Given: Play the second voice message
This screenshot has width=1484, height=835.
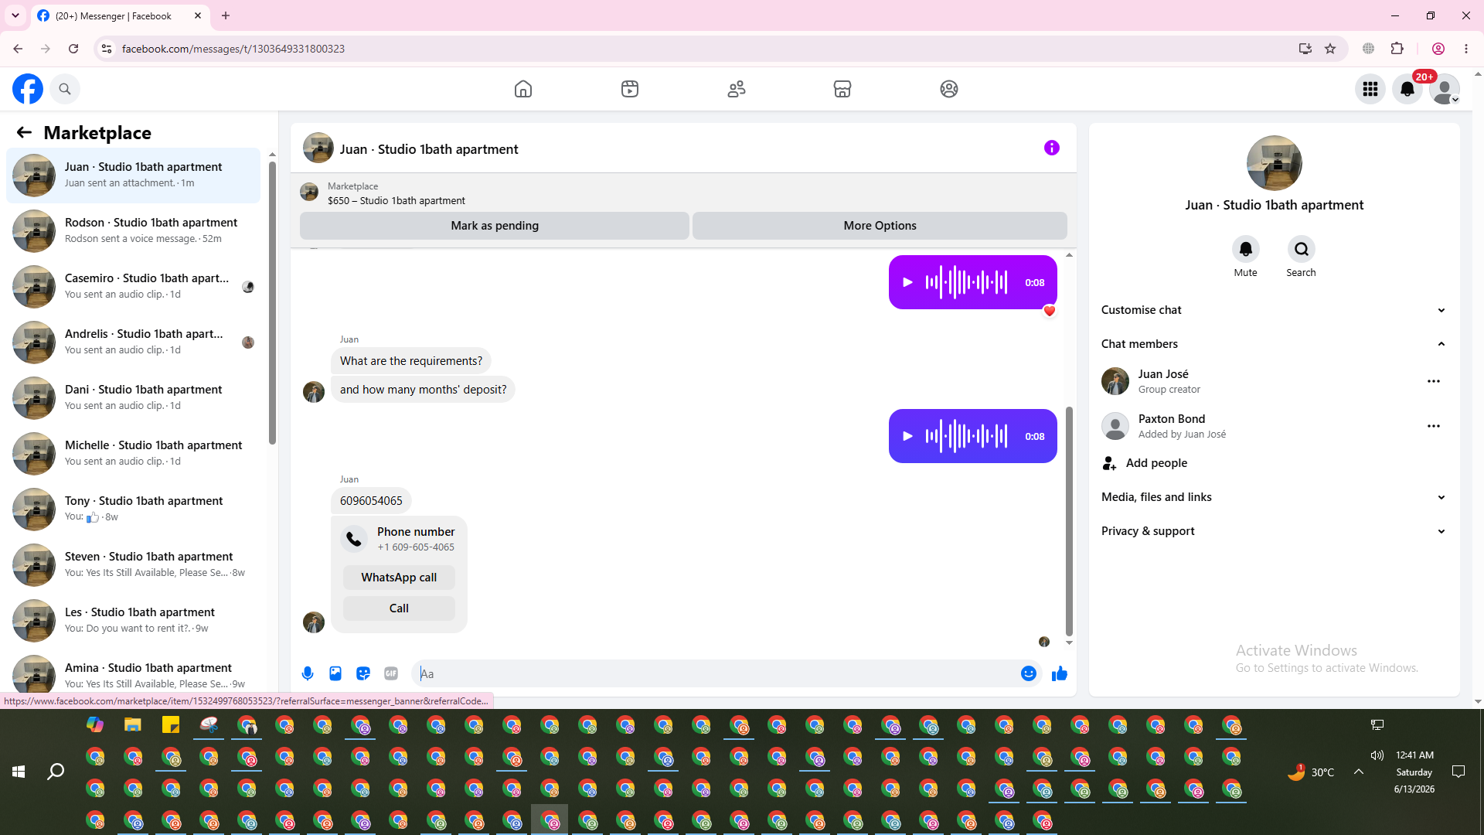Looking at the screenshot, I should pyautogui.click(x=908, y=436).
